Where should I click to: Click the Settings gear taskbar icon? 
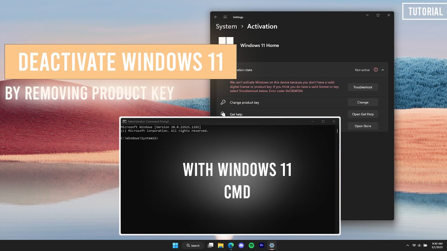[272, 245]
